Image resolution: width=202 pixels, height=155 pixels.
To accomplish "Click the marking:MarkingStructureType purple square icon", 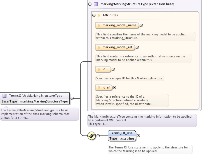I will [96, 4].
